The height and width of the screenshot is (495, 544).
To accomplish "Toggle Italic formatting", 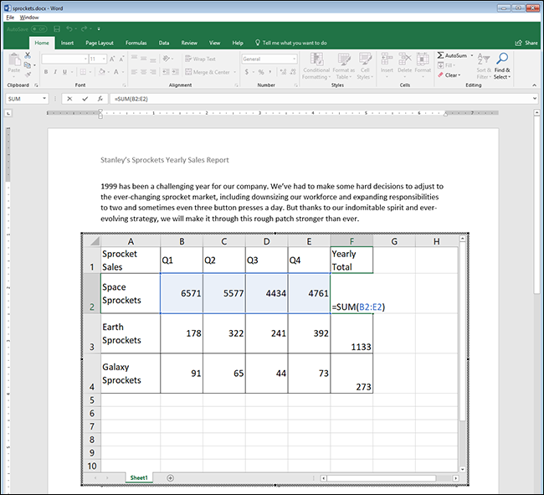I will coord(56,72).
